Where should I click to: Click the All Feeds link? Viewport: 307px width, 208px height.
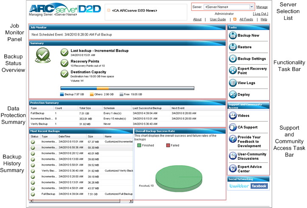(x=246, y=19)
